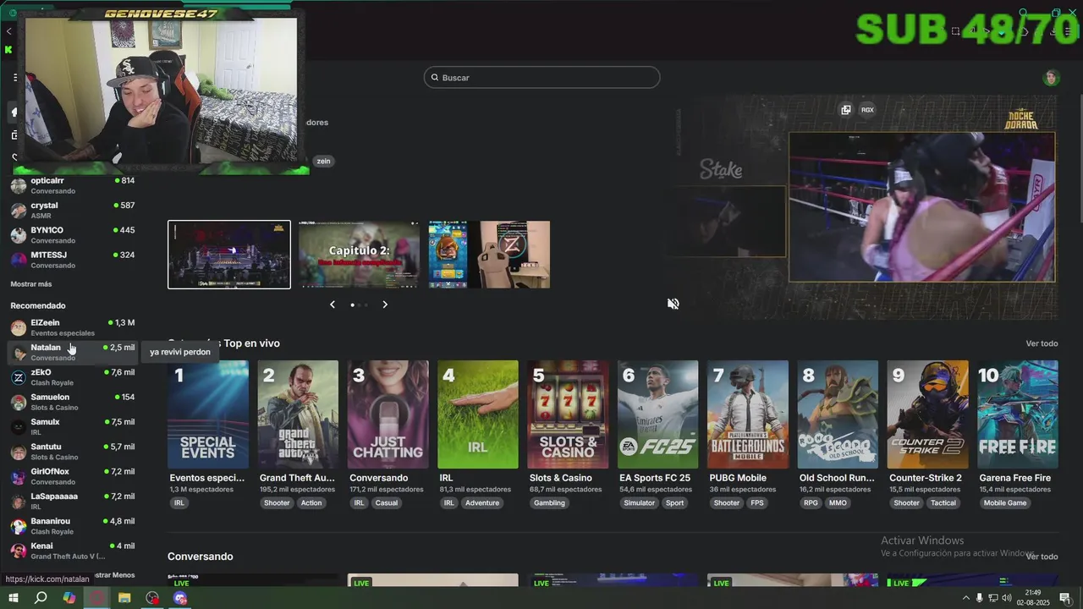
Task: Click the Kenai channel avatar icon
Action: (x=19, y=551)
